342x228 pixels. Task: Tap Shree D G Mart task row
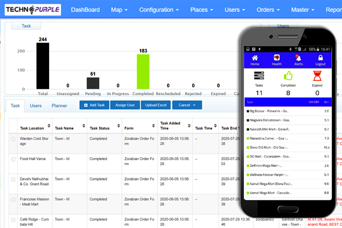coord(288,148)
